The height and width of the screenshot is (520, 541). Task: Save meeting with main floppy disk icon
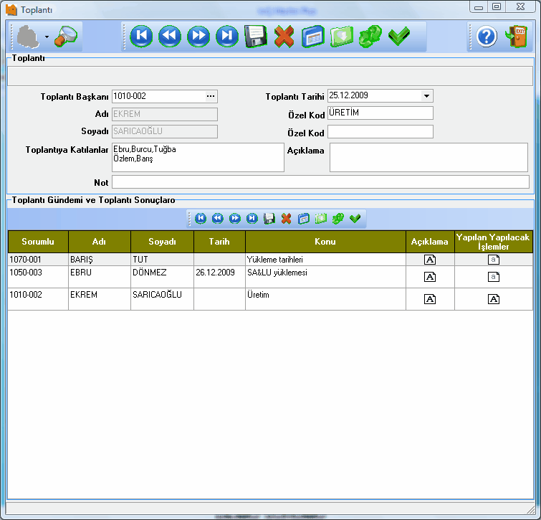click(256, 36)
